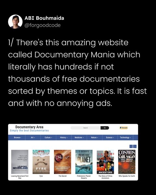
Task: Open the @forgoodcode handle
Action: click(x=43, y=25)
